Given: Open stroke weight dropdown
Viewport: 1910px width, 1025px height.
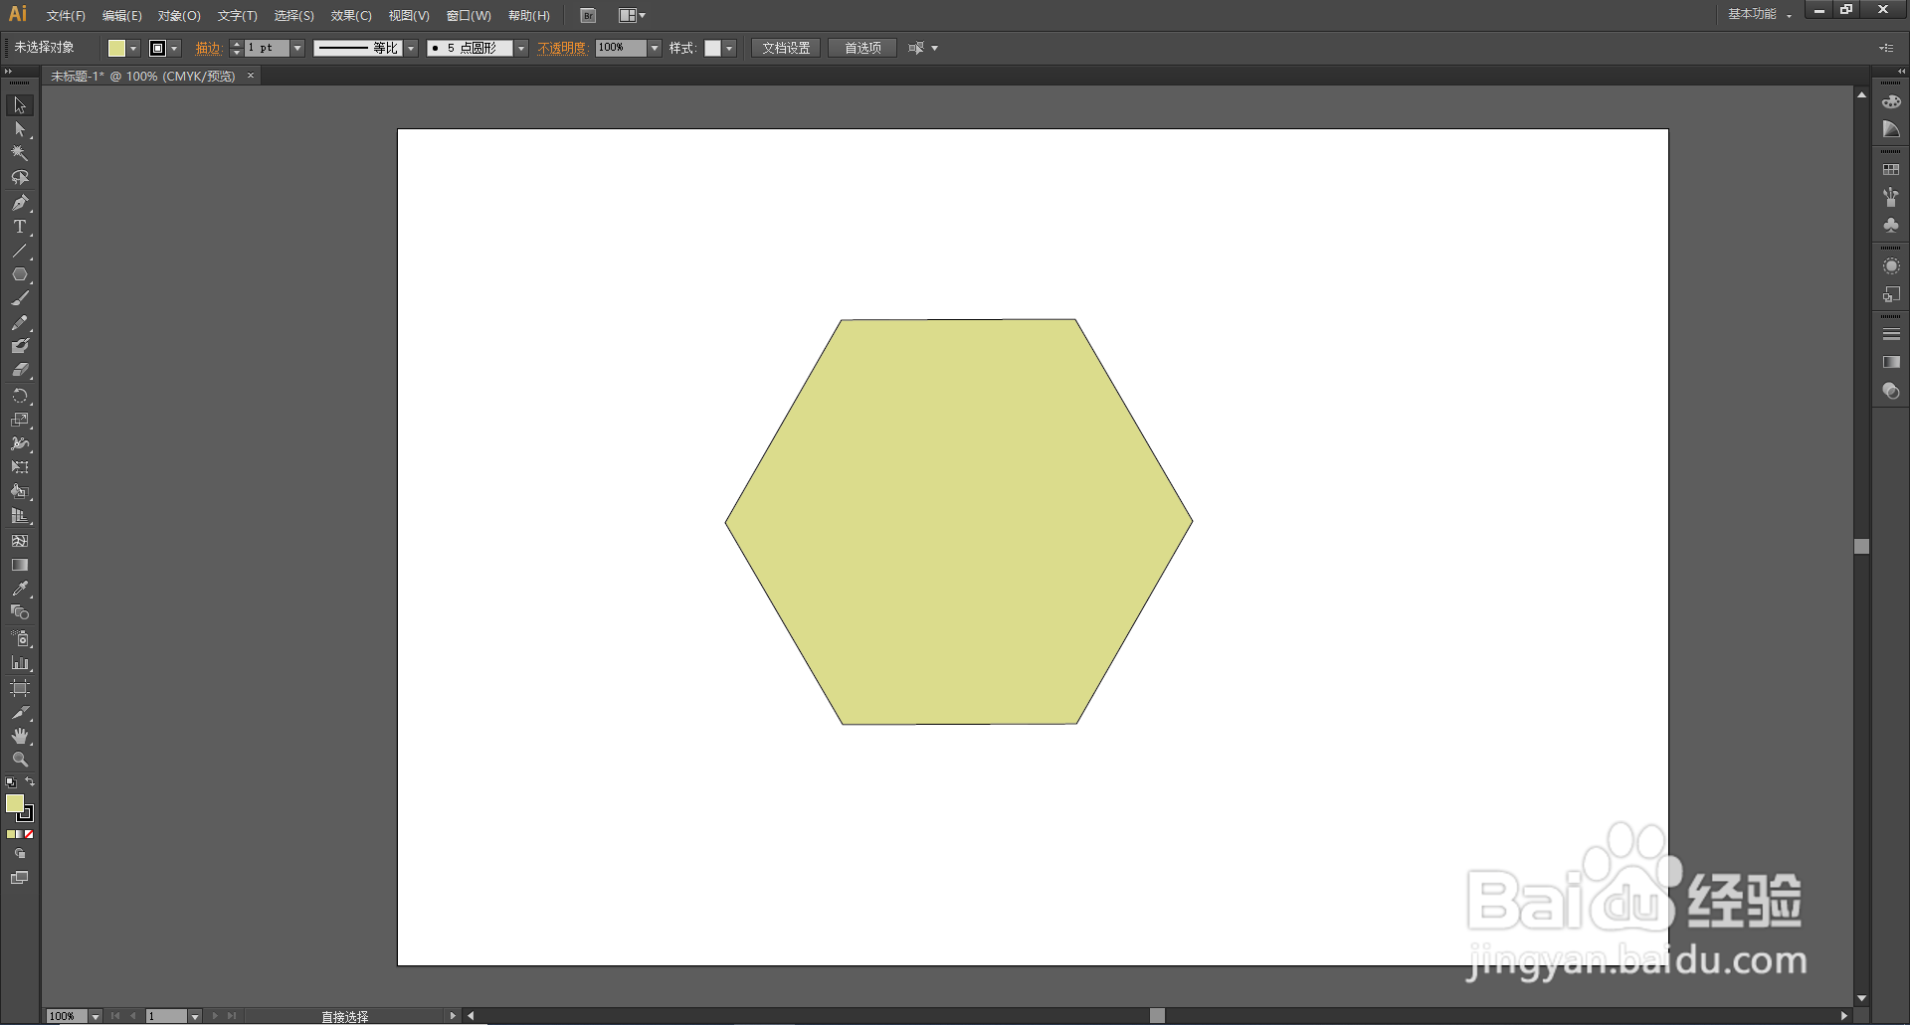Looking at the screenshot, I should 297,48.
